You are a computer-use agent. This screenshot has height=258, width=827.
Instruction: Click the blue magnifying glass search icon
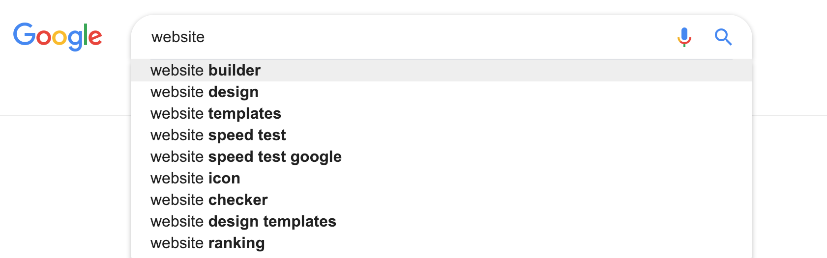pos(723,37)
